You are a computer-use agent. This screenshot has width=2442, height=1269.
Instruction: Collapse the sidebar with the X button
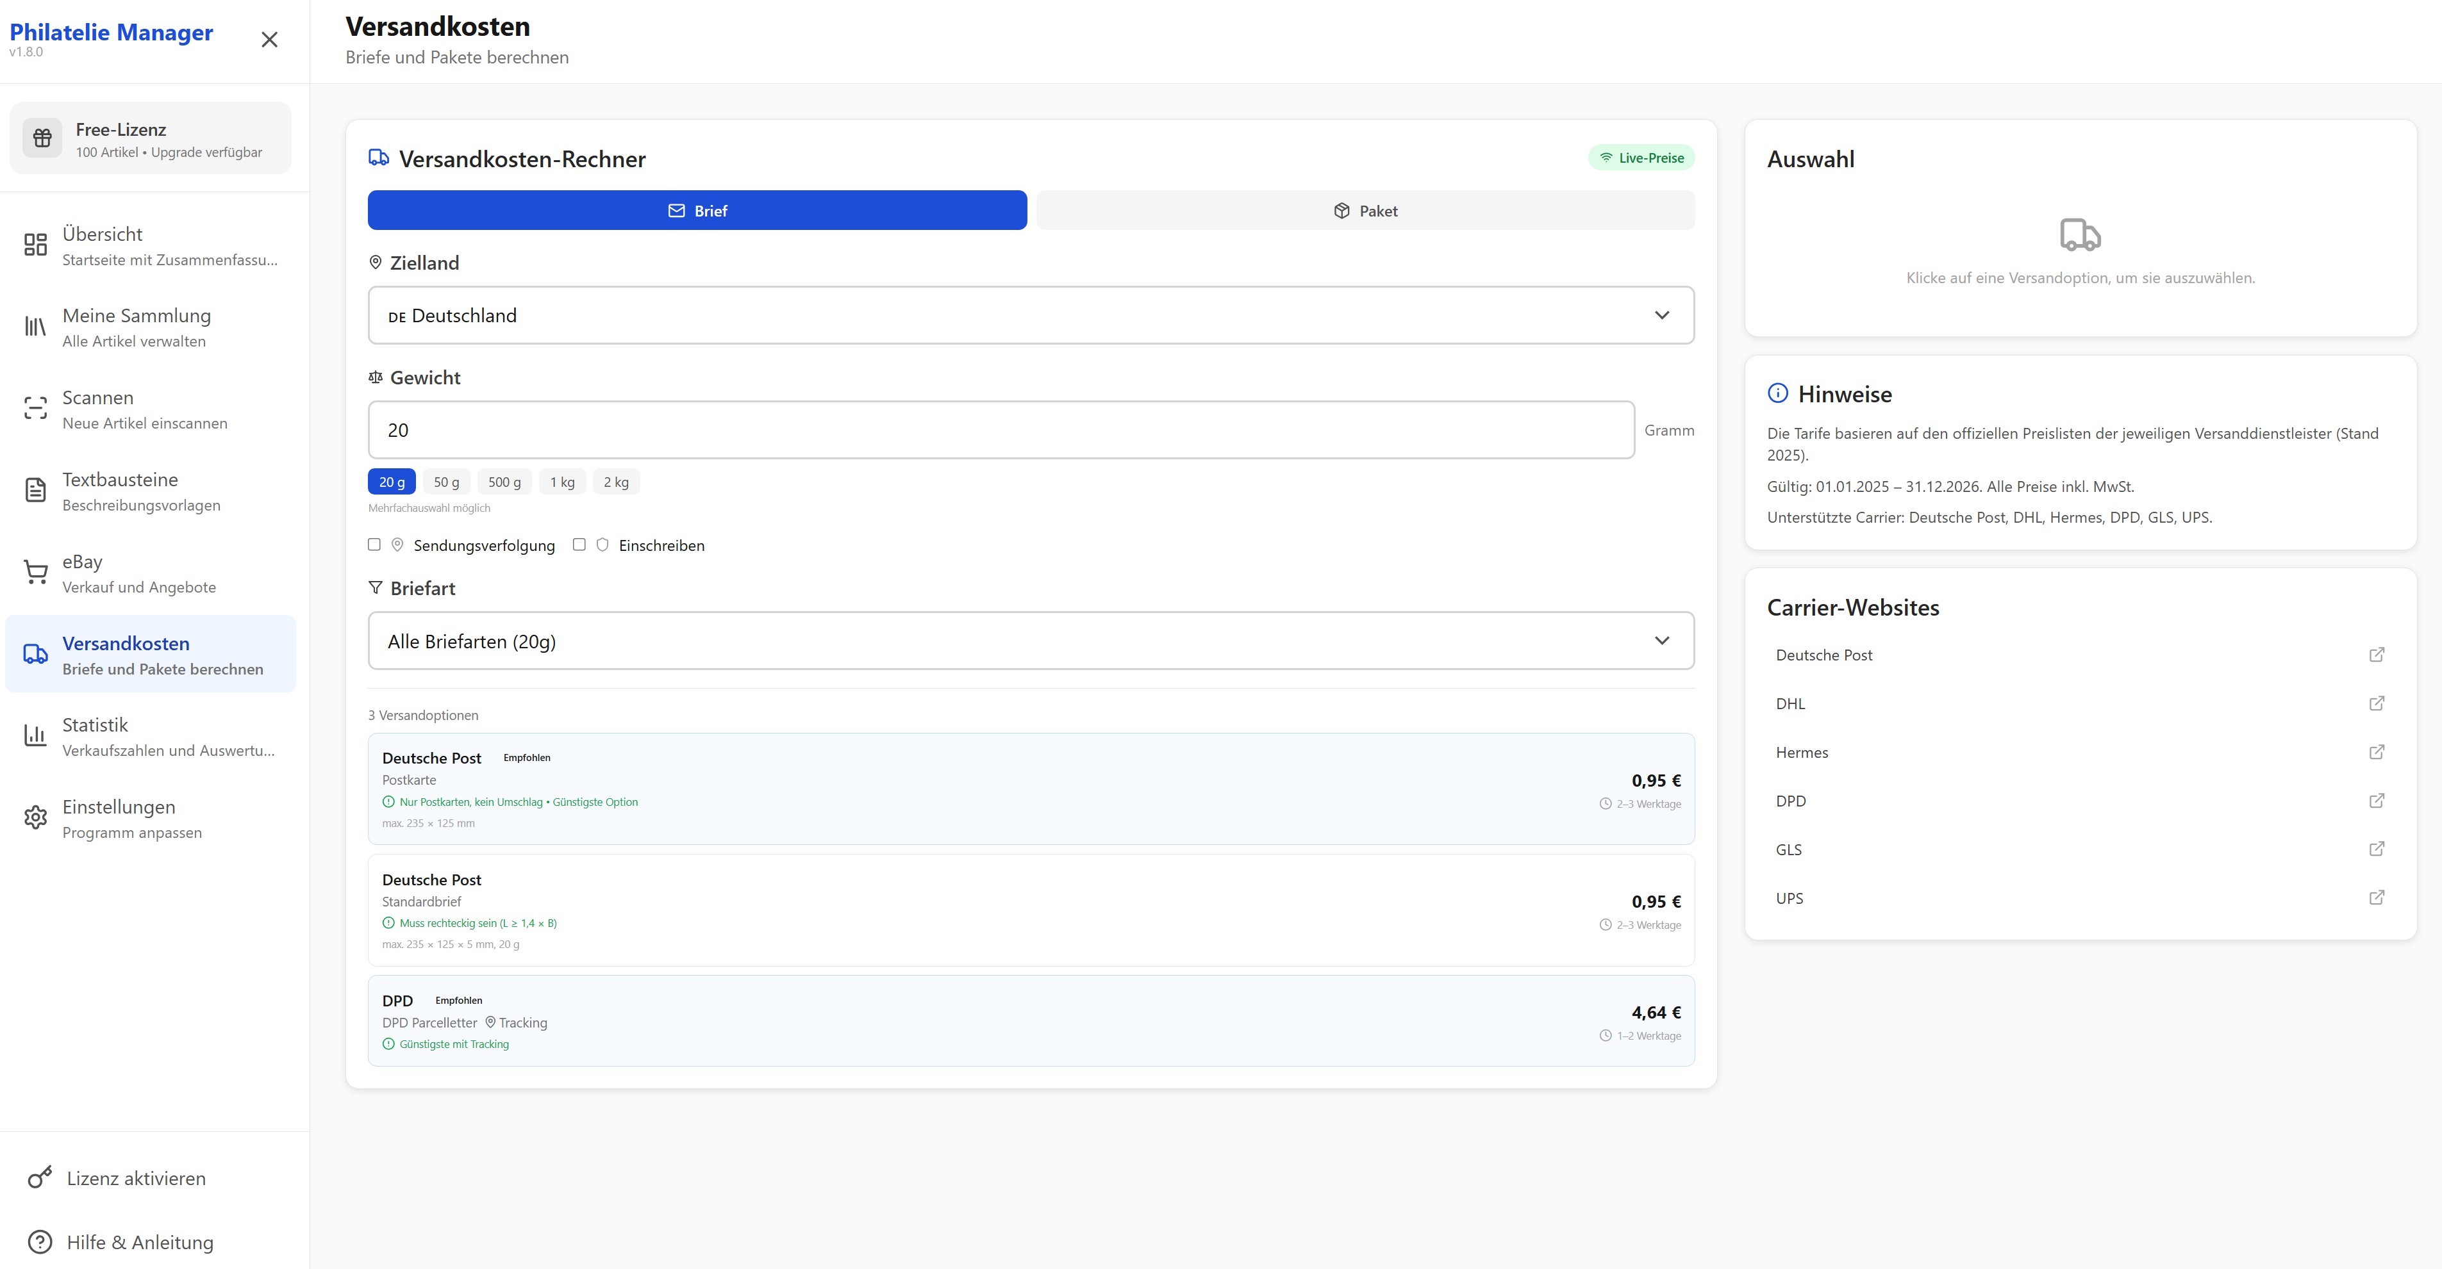[269, 40]
